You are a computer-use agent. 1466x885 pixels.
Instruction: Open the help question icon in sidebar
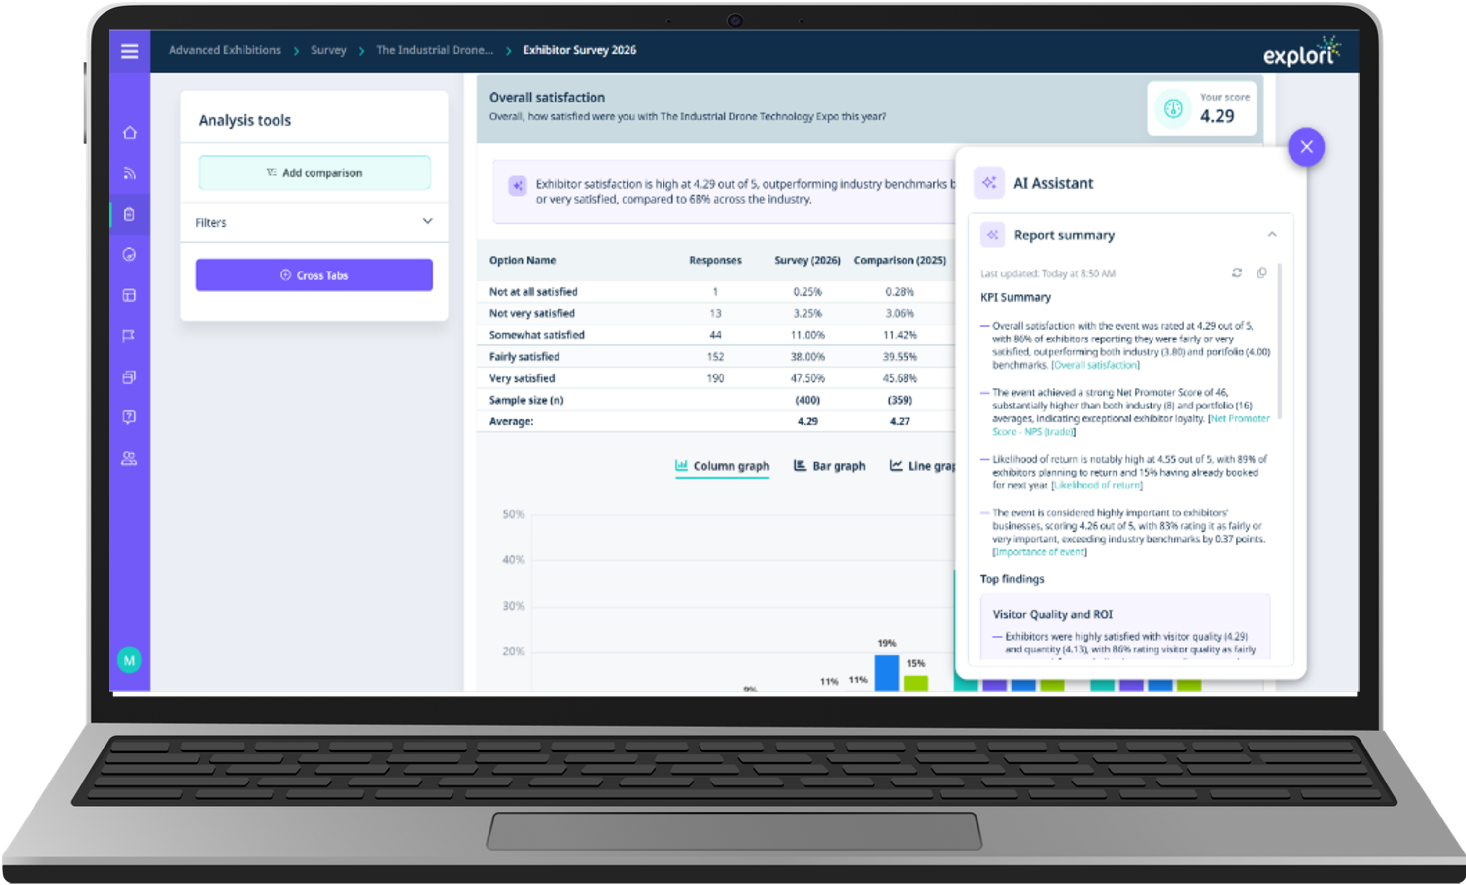pyautogui.click(x=129, y=417)
